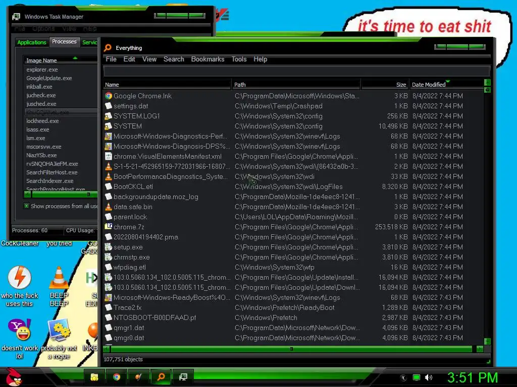The image size is (517, 387).
Task: Click the Everything search input field
Action: (x=297, y=71)
